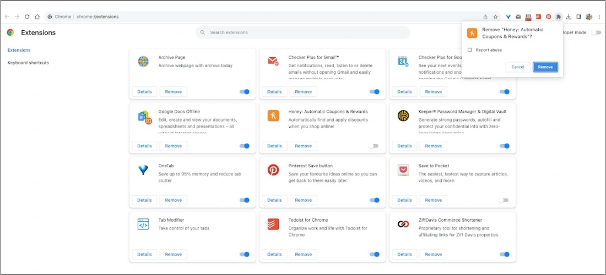Click the Share icon in the address bar
Viewport: 606px width, 275px height.
485,16
